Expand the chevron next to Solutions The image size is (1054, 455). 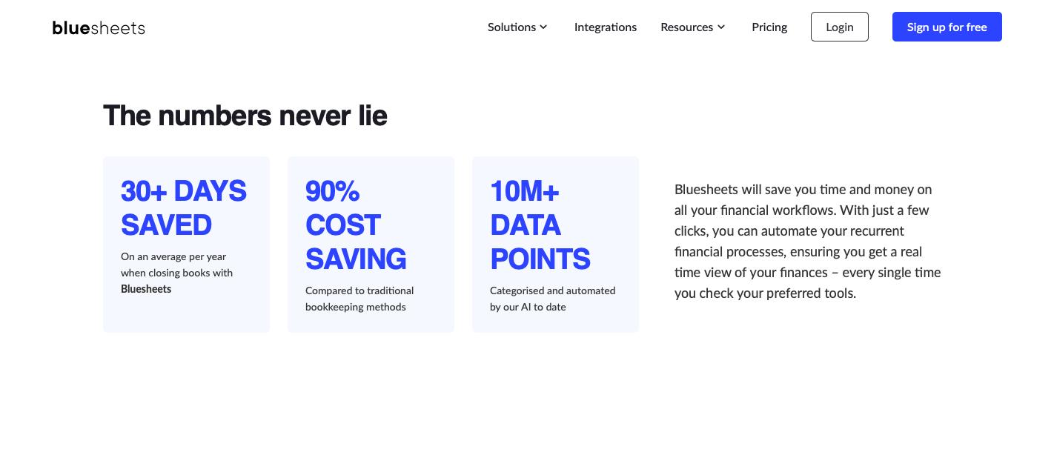tap(543, 27)
